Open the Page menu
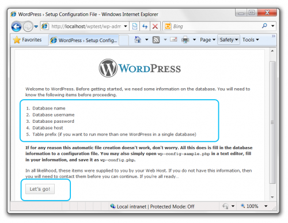Screen dimensions: 288x223 (207, 40)
